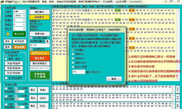Viewport: 182px width, 109px height.
Task: Click custom milliseconds field showing 10
Action: (x=79, y=72)
